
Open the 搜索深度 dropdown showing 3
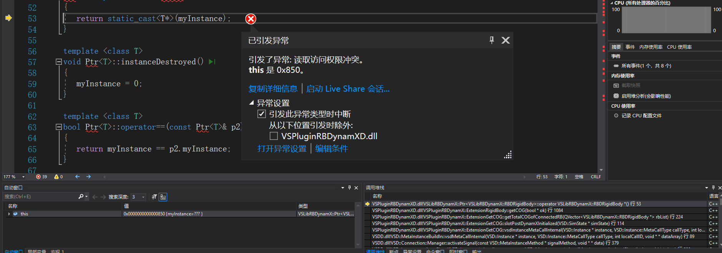point(143,197)
